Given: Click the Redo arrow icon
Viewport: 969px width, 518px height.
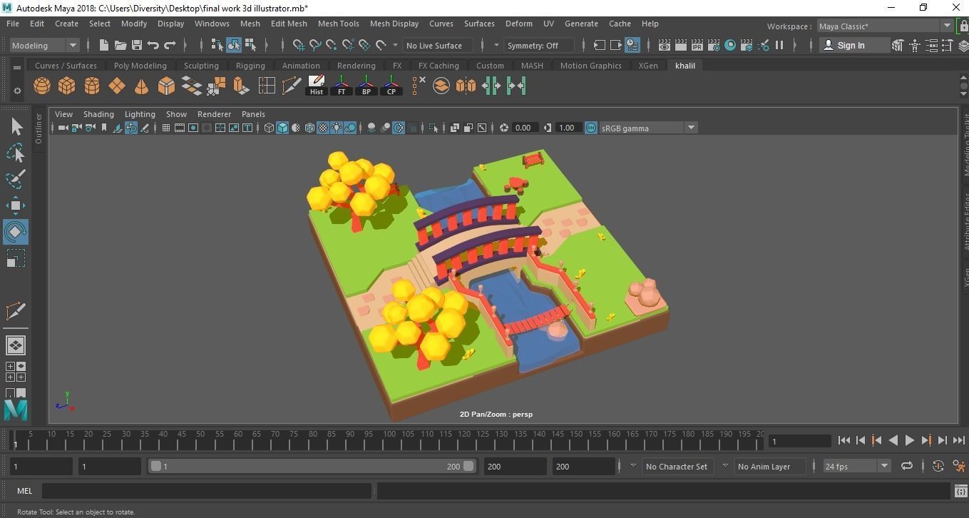Looking at the screenshot, I should click(170, 45).
